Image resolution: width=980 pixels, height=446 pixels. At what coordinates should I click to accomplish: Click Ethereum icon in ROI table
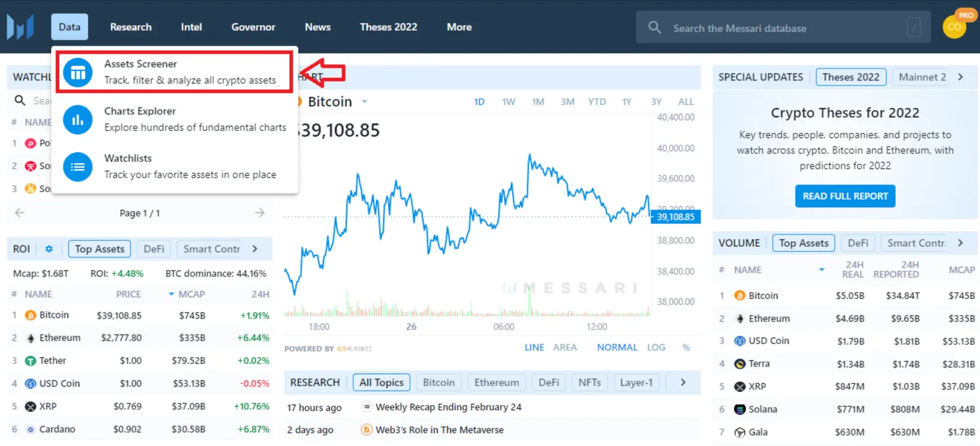[31, 338]
